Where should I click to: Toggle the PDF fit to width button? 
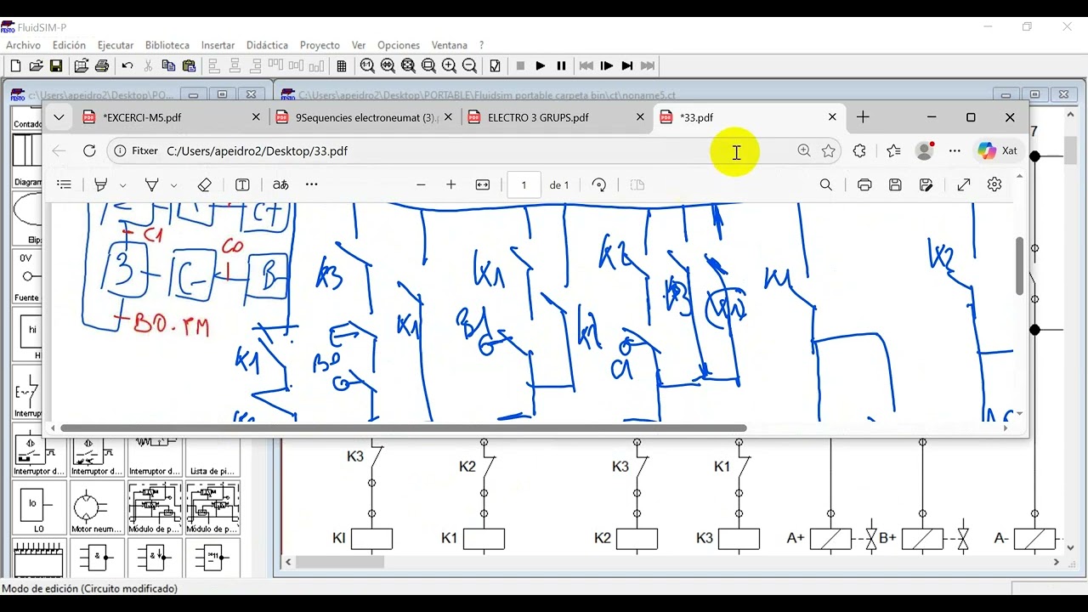(x=483, y=184)
